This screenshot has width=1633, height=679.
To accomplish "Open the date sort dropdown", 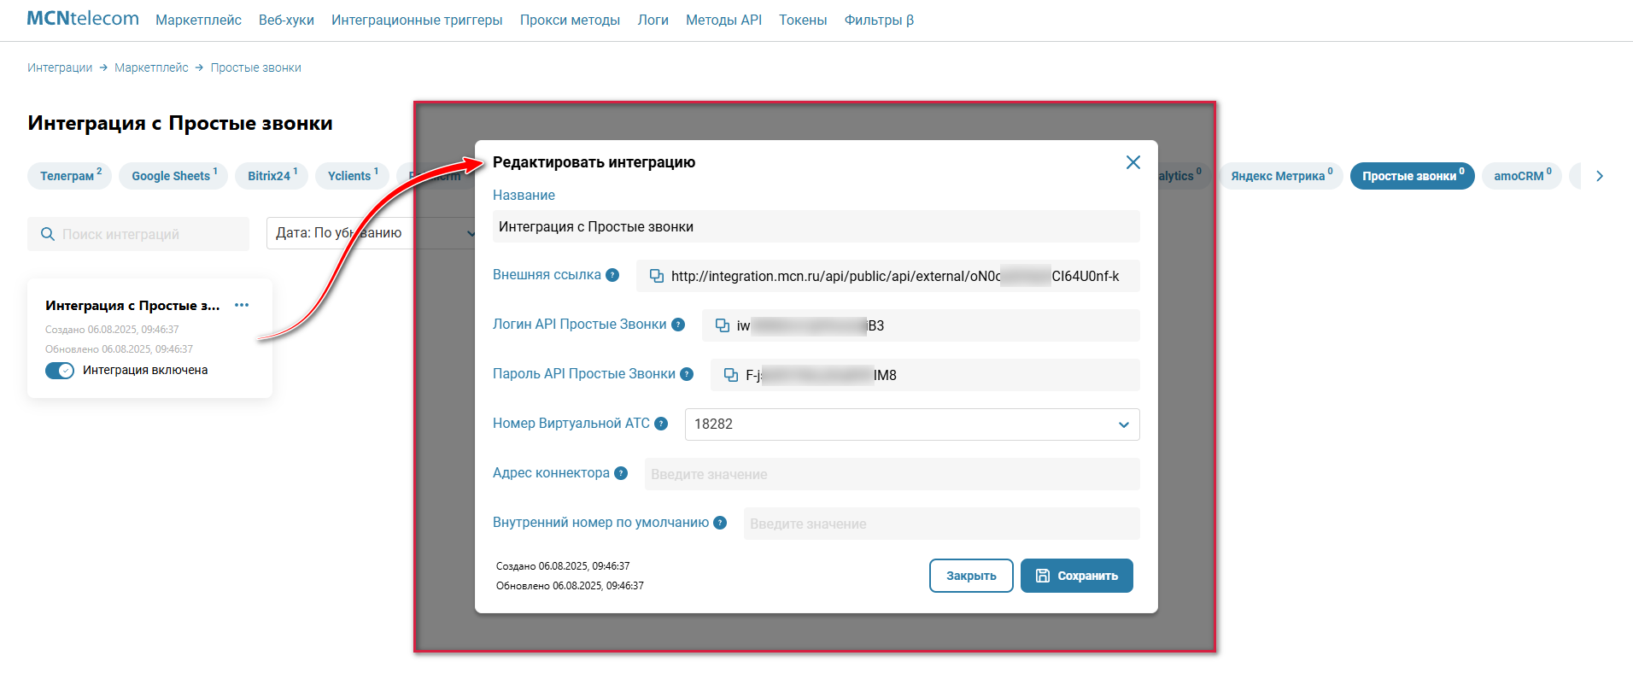I will (x=373, y=233).
